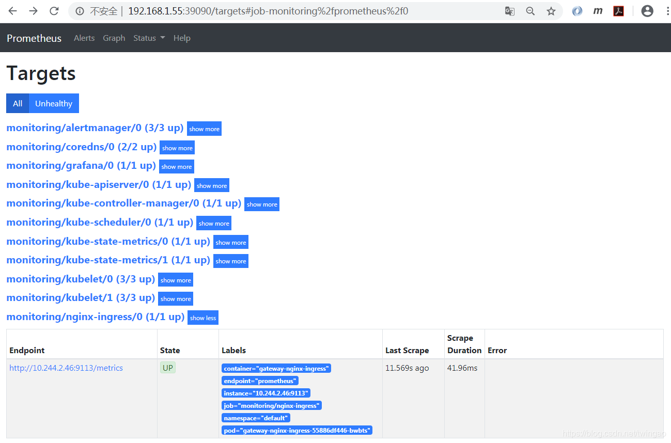This screenshot has height=443, width=671.
Task: Click the instance="10.244.2.46:9113" label
Action: coord(266,393)
